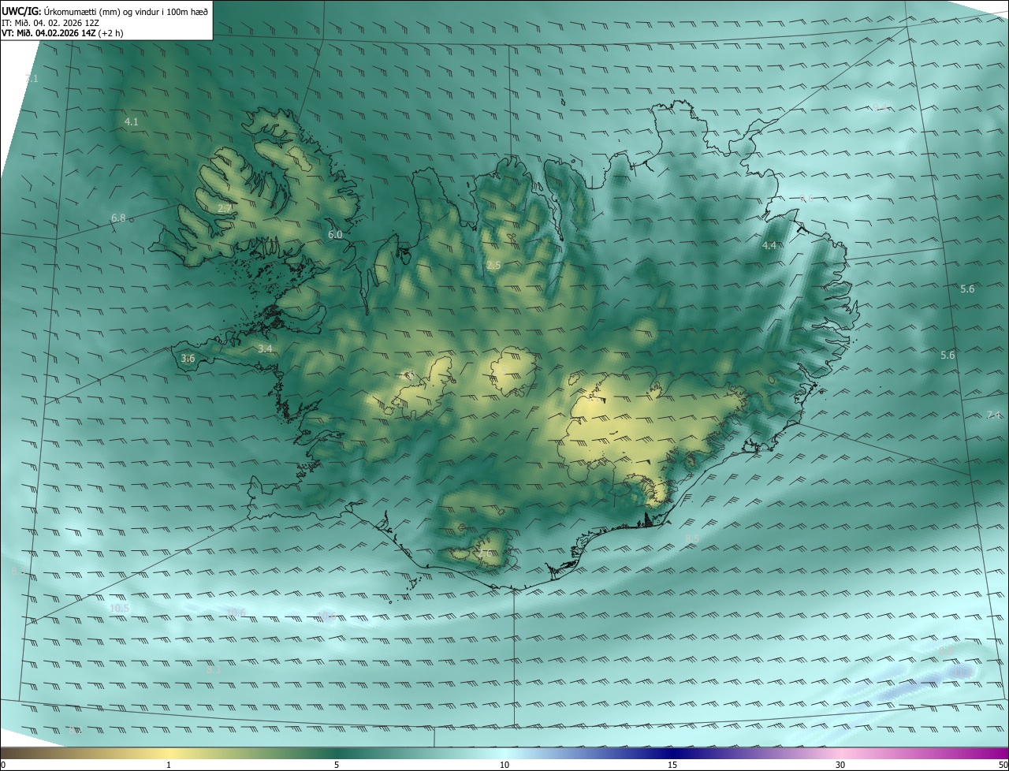Click the 8.5 value off the southeast coast
This screenshot has height=771, width=1009.
pos(692,539)
